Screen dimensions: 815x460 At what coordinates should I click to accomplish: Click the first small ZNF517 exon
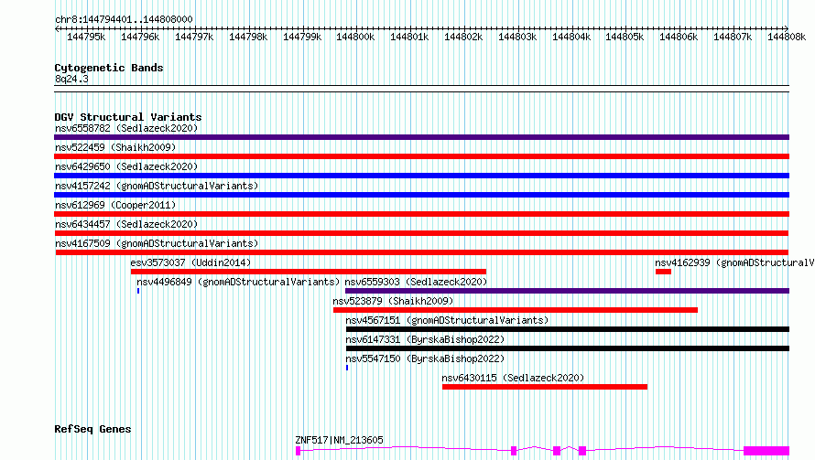(299, 451)
